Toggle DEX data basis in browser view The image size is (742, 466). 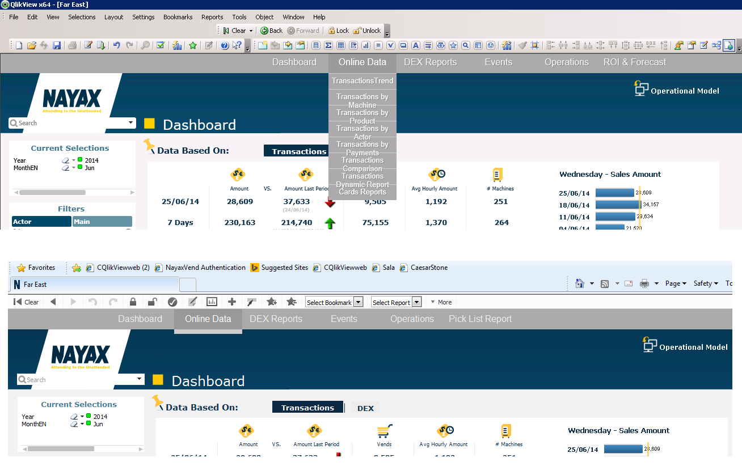click(365, 408)
